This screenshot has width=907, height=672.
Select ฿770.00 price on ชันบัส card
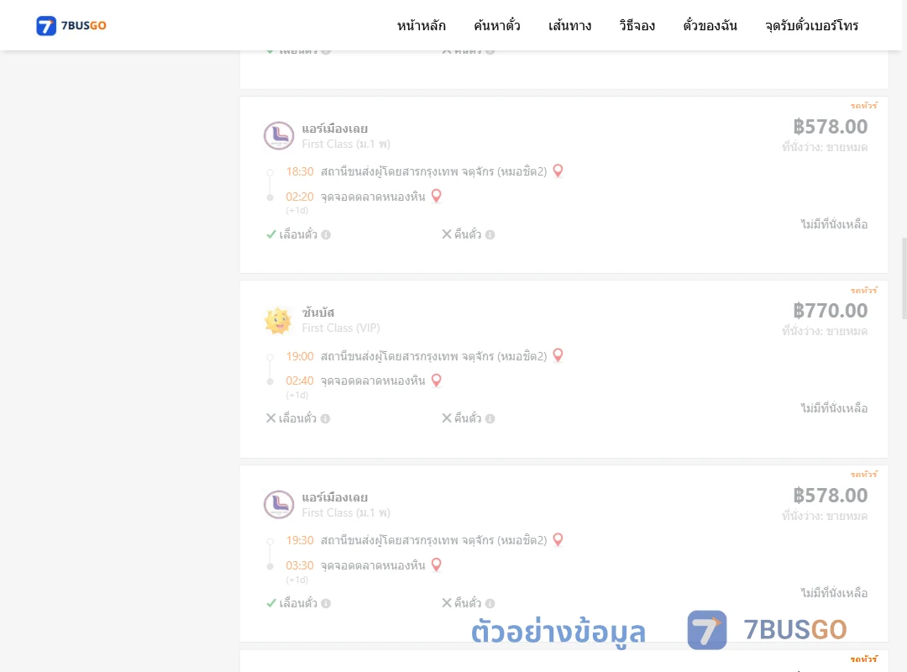pos(830,311)
